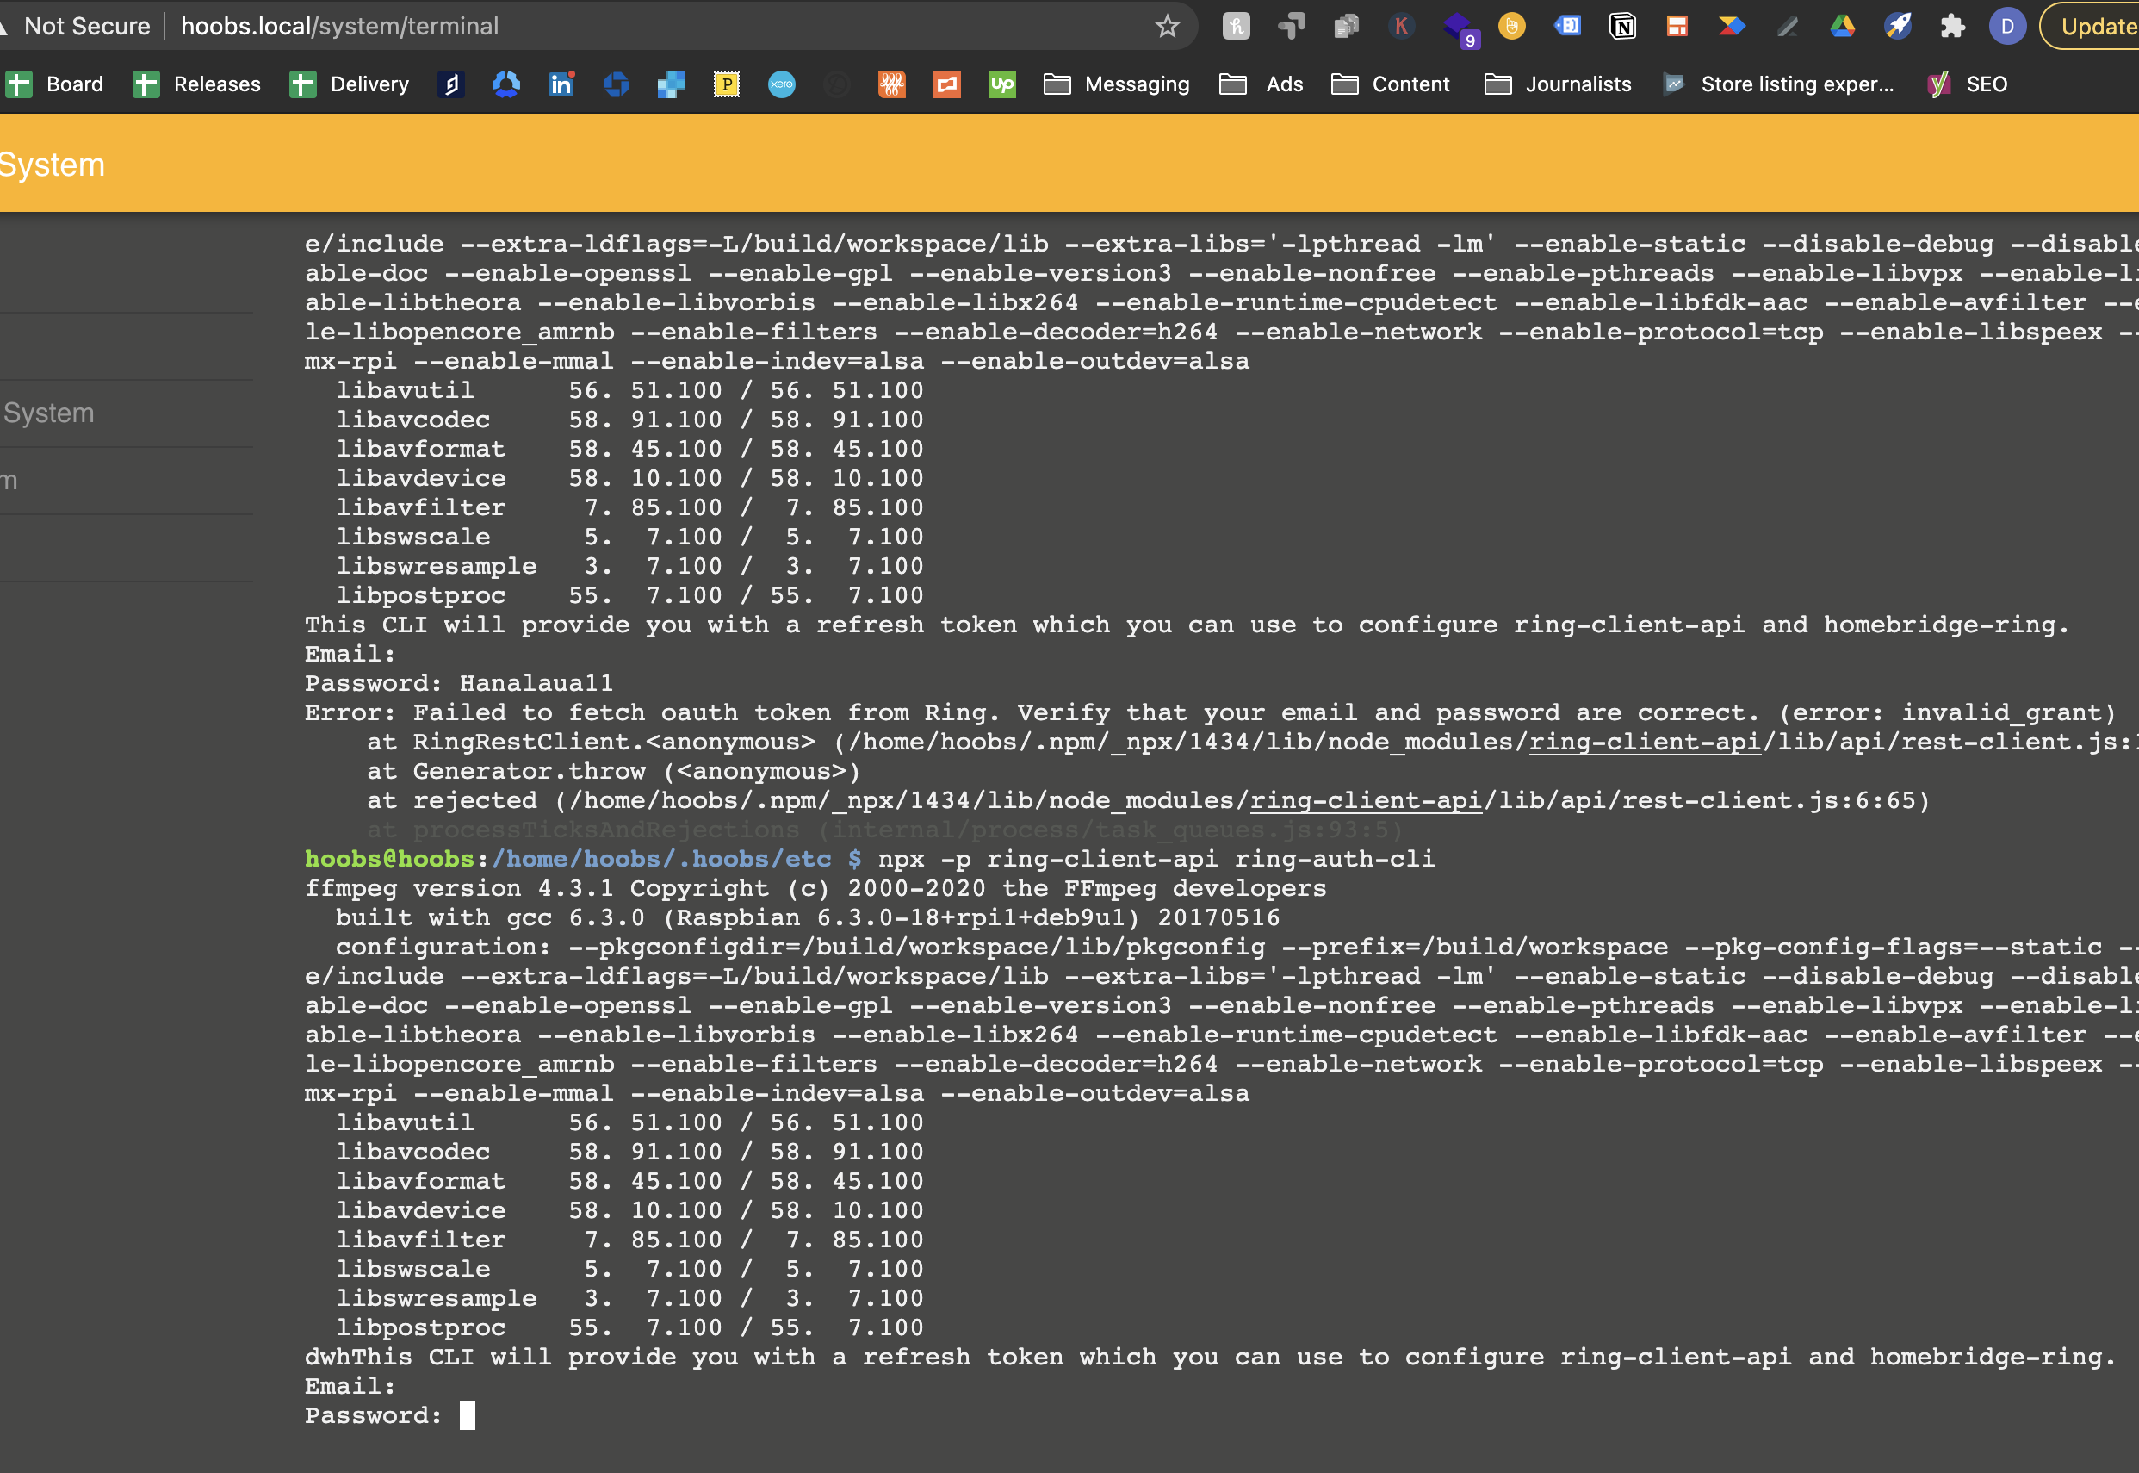Screen dimensions: 2139x1473
Task: Open the yellow P stamp bookmark
Action: click(x=727, y=84)
